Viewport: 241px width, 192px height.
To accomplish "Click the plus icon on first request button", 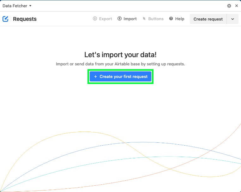I will pyautogui.click(x=95, y=76).
